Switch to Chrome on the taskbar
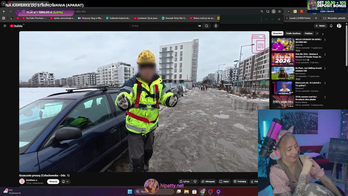This screenshot has height=196, width=348. 203,192
